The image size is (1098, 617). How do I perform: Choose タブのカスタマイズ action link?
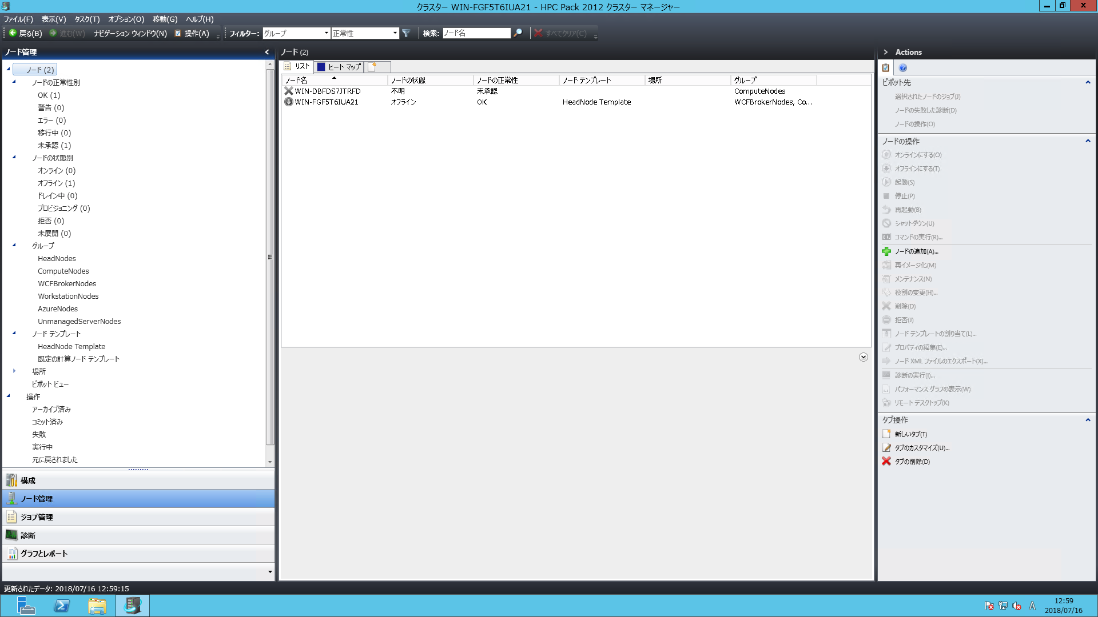(x=921, y=448)
